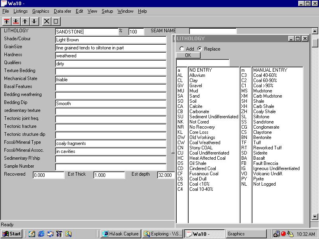Select the Replace radio option
Screen dimensions: 319x239
pos(200,49)
